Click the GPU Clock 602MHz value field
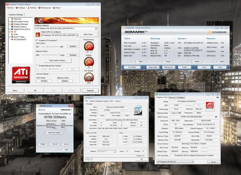 [x=73, y=46]
